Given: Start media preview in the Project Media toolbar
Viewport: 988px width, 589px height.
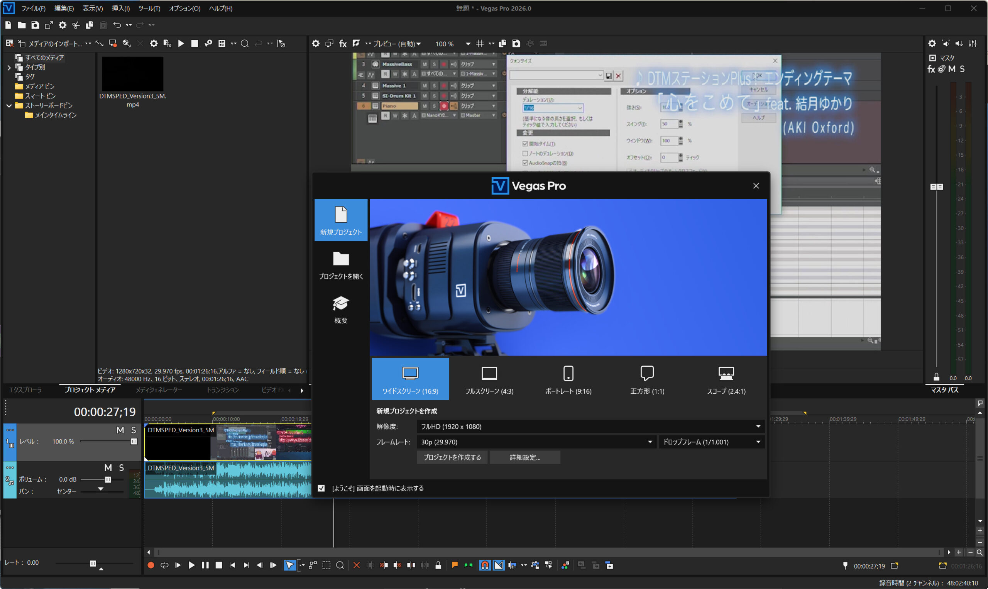Looking at the screenshot, I should pos(181,44).
